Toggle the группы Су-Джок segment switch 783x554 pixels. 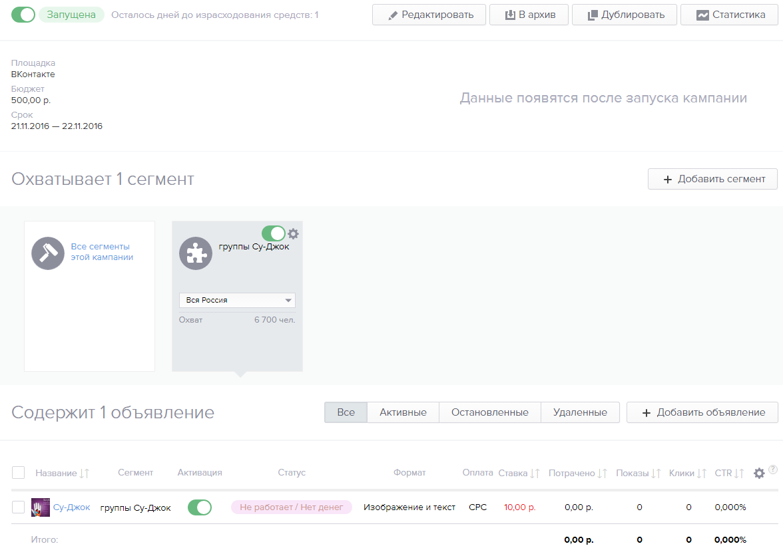[x=274, y=233]
